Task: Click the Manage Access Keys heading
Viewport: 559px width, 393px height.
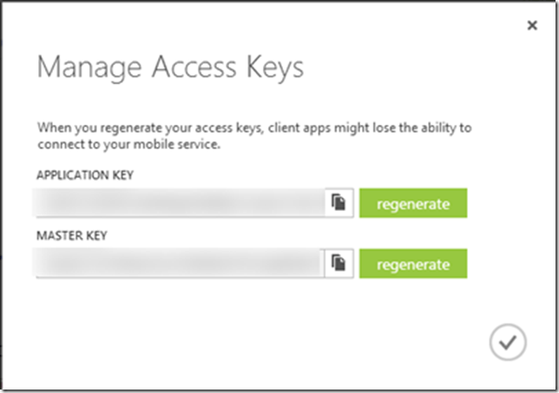Action: pyautogui.click(x=169, y=69)
